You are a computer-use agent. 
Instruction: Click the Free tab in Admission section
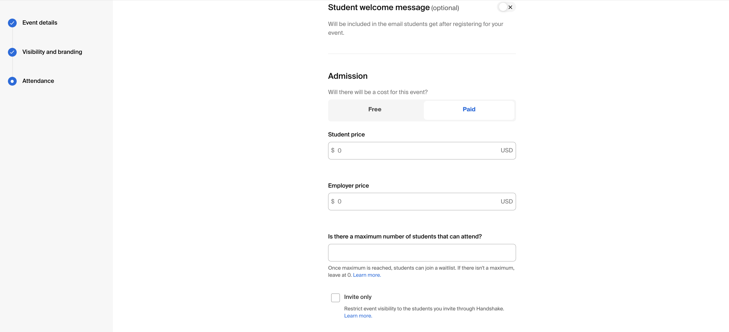coord(375,109)
